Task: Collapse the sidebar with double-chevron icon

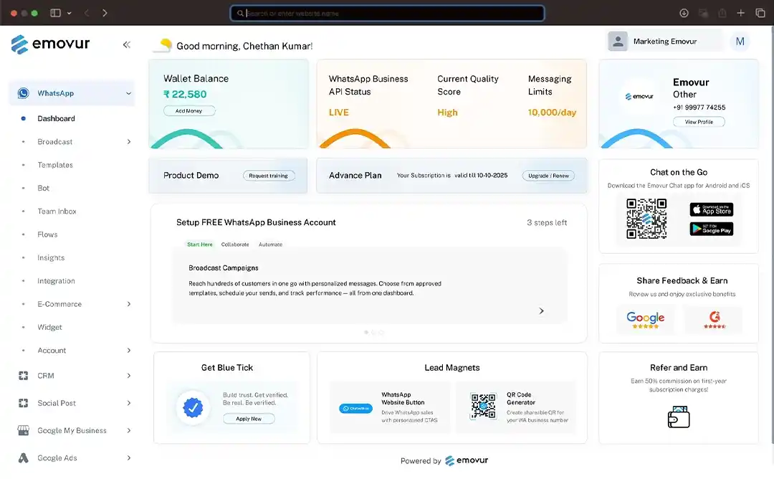Action: (127, 44)
